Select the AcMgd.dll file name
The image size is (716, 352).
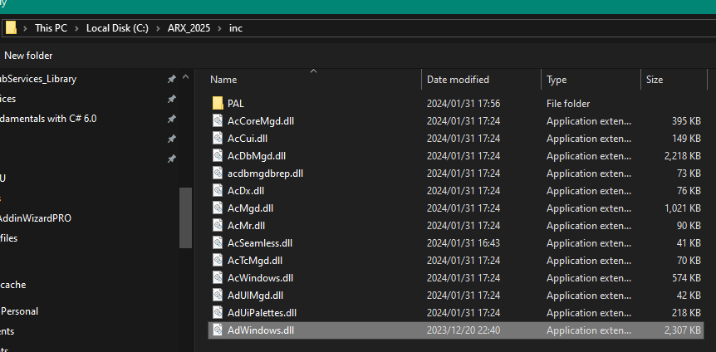(250, 208)
